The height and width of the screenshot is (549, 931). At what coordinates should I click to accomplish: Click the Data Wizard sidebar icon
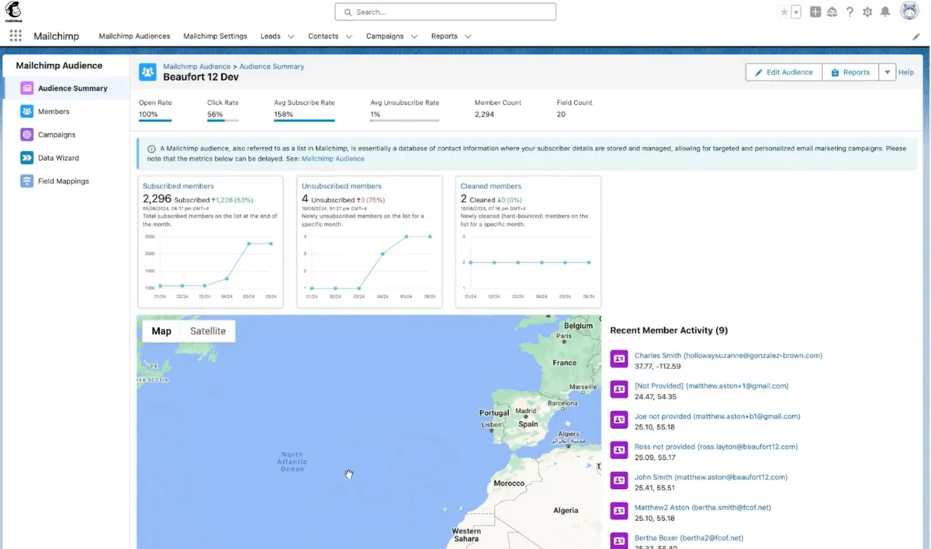click(x=26, y=158)
